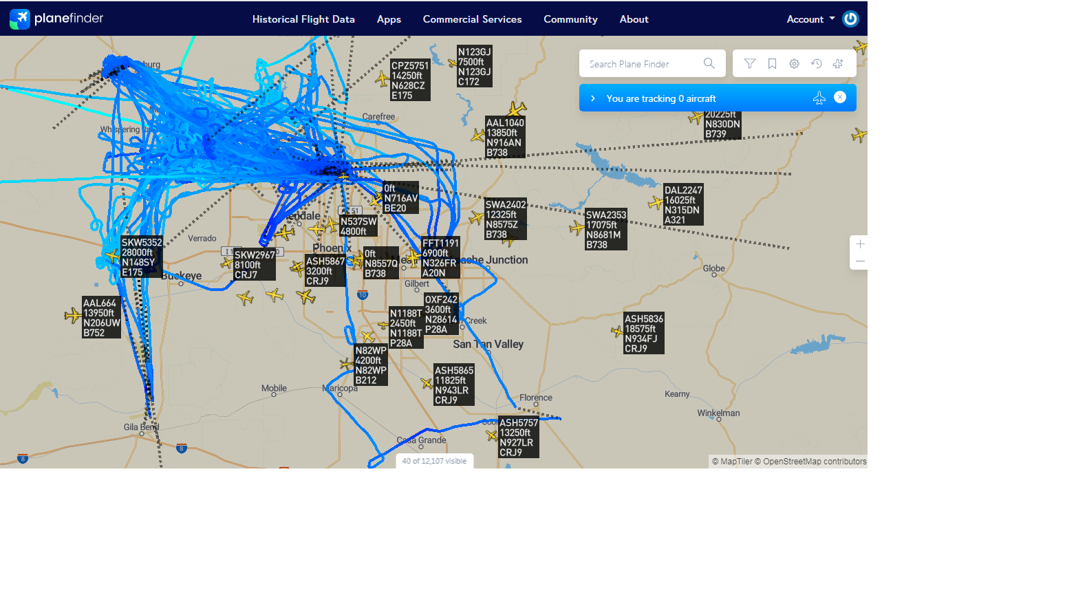The height and width of the screenshot is (593, 1065).
Task: Select the ASH5757 aircraft icon
Action: 491,435
